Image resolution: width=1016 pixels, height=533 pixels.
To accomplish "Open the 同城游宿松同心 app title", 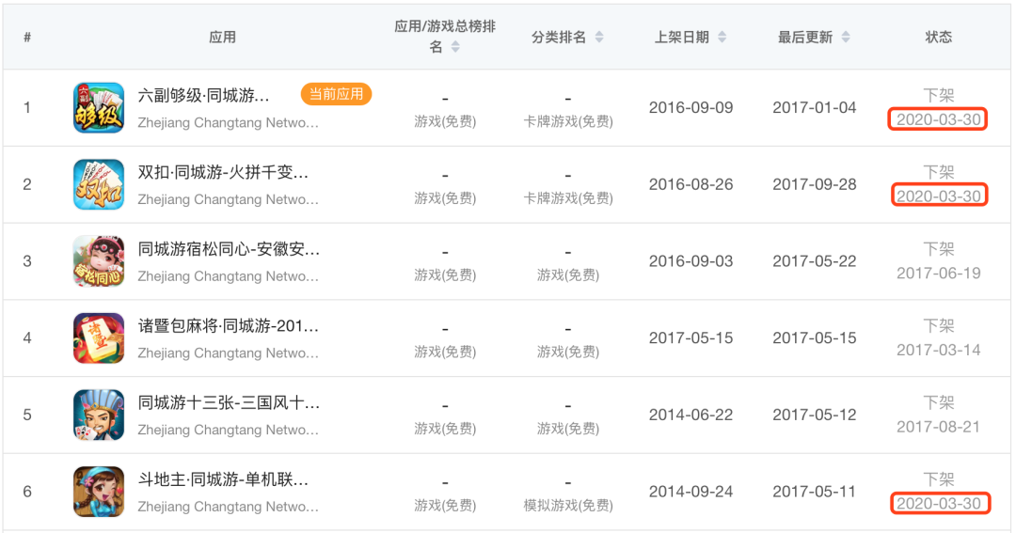I will 229,249.
